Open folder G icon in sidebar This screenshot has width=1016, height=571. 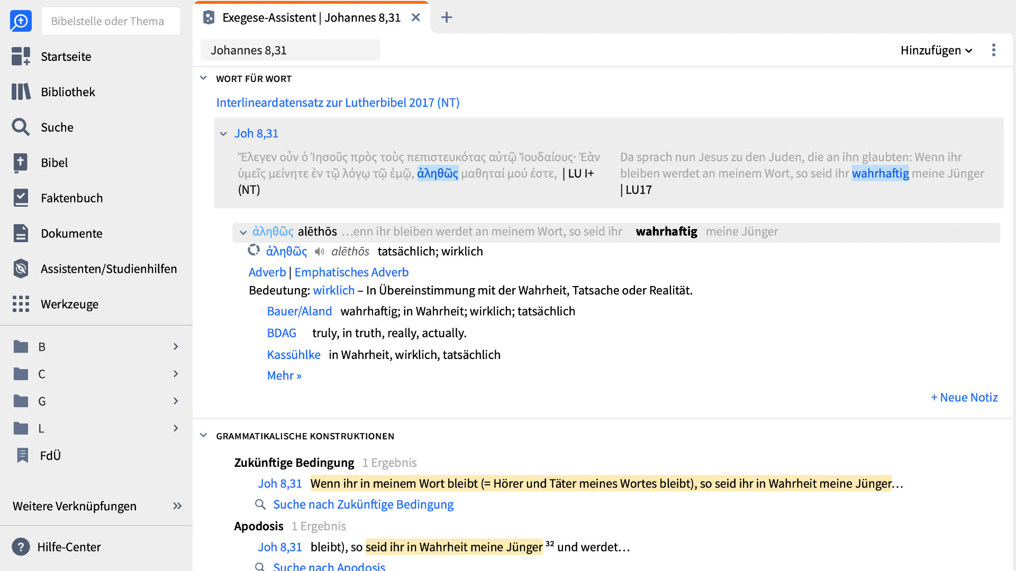[x=21, y=401]
